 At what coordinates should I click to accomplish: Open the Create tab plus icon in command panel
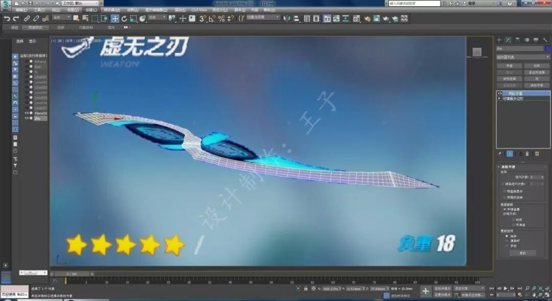pos(499,40)
